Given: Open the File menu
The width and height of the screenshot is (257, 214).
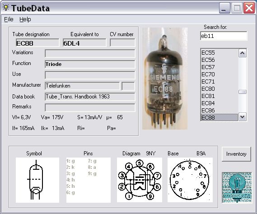Looking at the screenshot, I should tap(9, 19).
